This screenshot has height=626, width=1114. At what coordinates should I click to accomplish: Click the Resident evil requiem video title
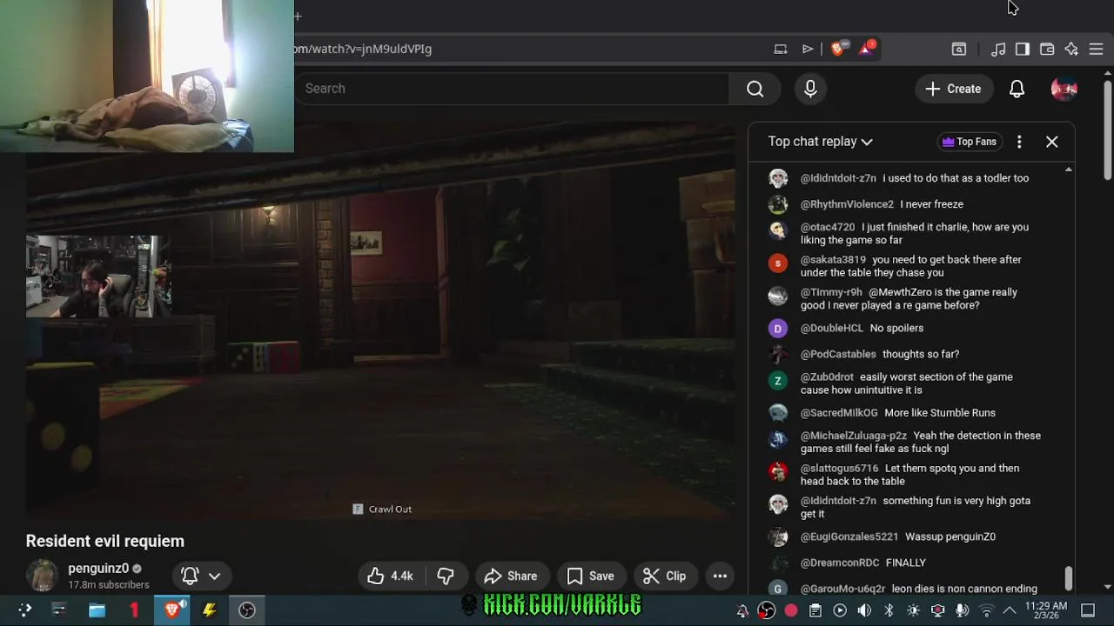click(x=105, y=541)
